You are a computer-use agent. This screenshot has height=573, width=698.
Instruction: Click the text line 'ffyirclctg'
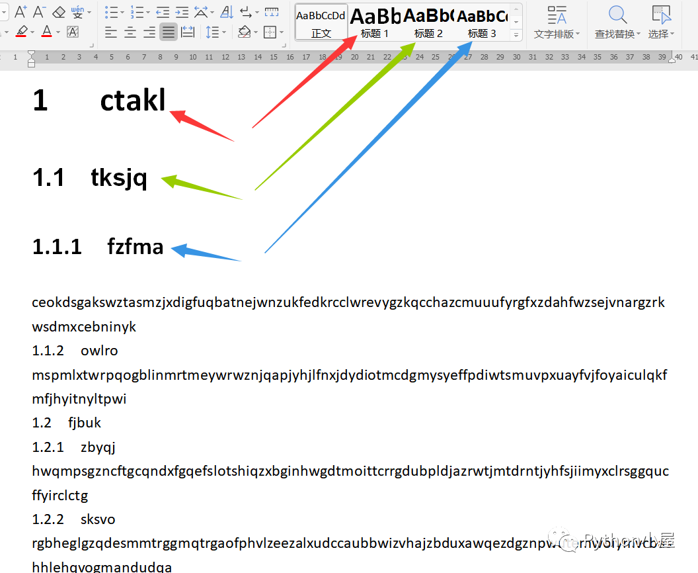click(60, 495)
